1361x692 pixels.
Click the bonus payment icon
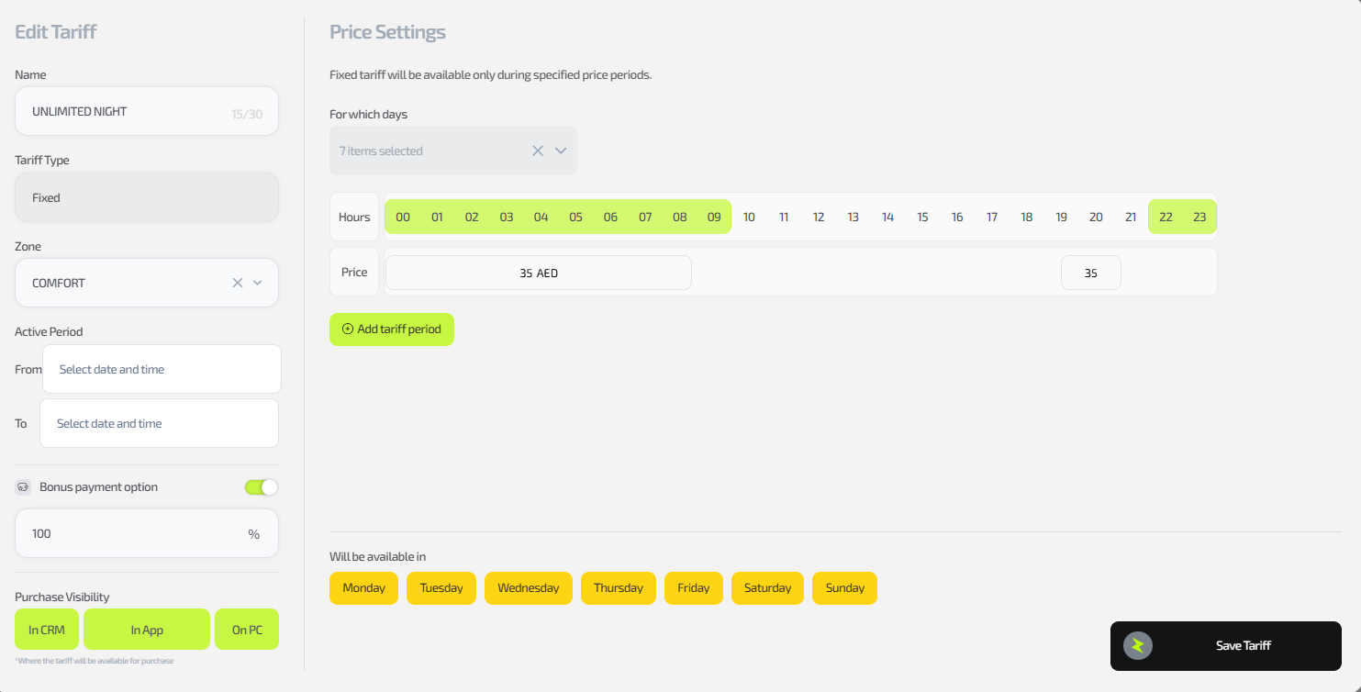click(23, 487)
